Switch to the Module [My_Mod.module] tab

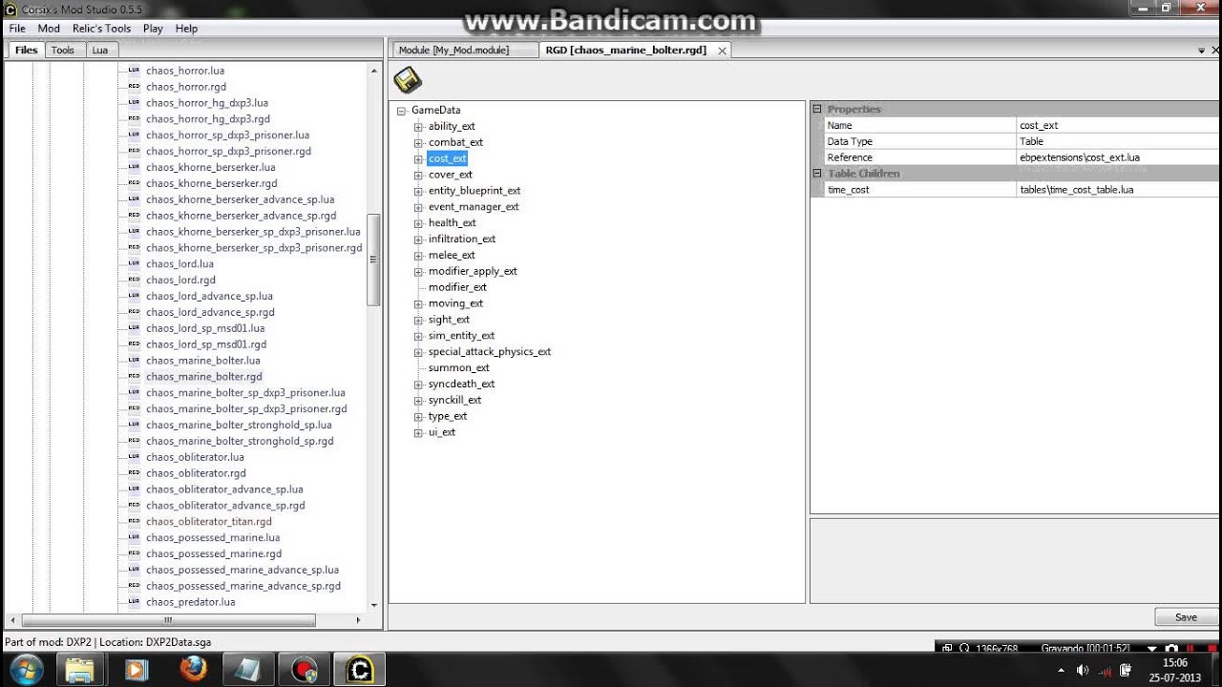[453, 50]
